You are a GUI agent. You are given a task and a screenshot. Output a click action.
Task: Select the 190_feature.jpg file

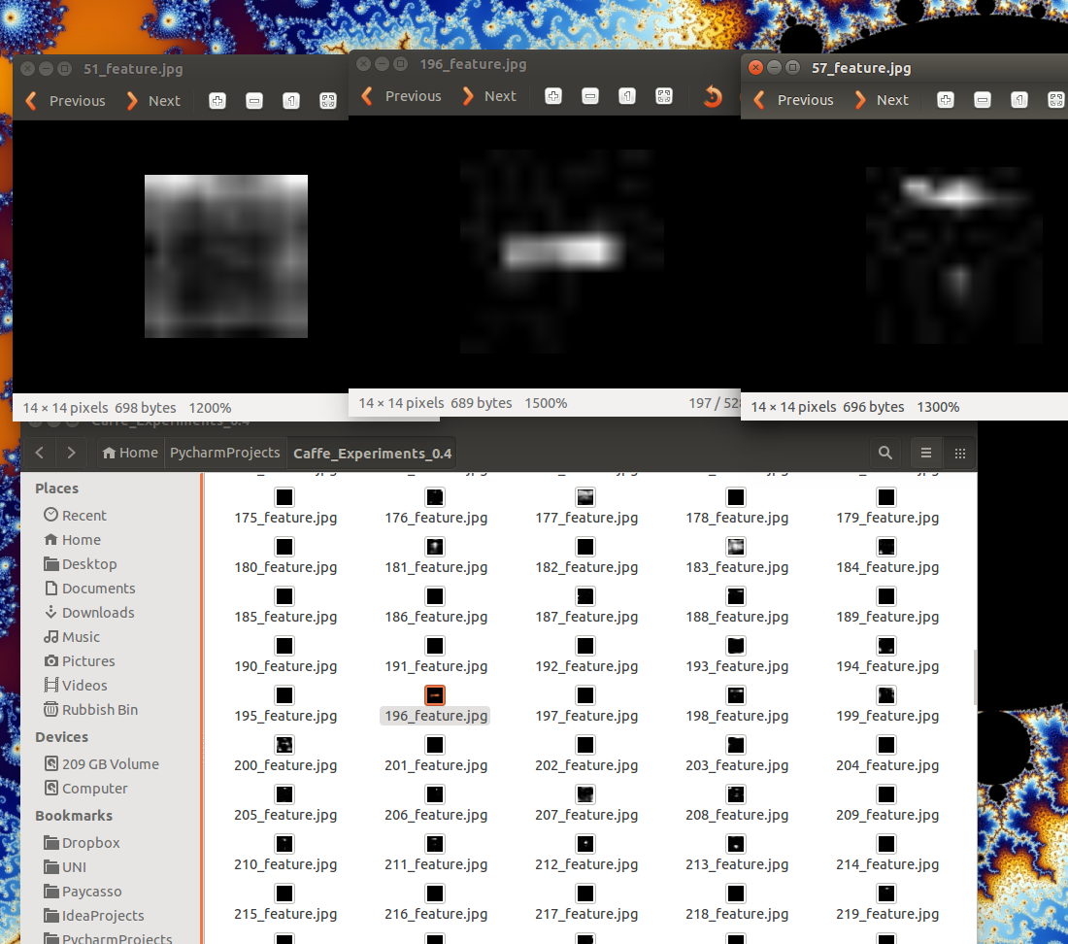284,656
